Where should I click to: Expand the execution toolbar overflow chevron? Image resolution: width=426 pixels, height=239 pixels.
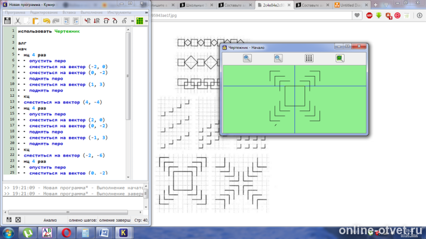point(132,21)
